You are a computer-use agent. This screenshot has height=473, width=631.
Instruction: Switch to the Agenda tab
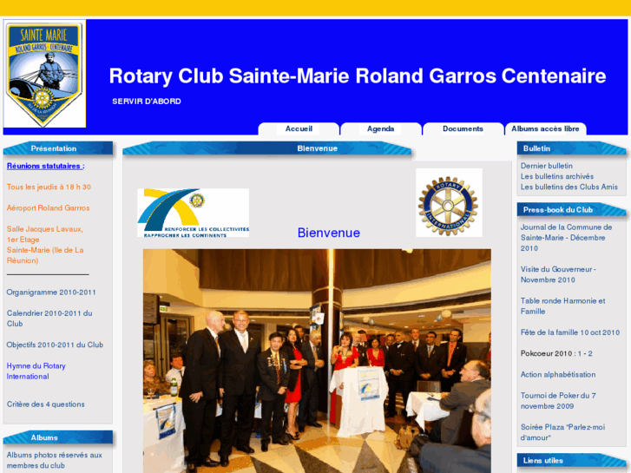[x=381, y=128]
